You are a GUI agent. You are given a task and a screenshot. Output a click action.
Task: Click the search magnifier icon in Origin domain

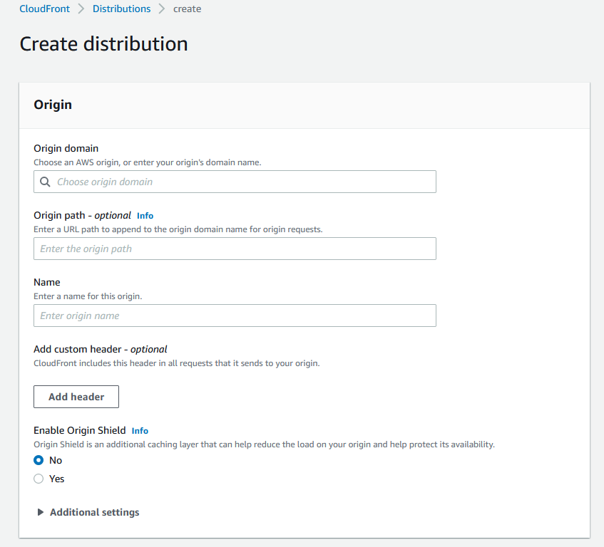45,182
